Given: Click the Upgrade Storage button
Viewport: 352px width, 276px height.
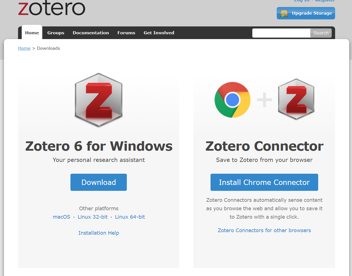Looking at the screenshot, I should point(306,13).
